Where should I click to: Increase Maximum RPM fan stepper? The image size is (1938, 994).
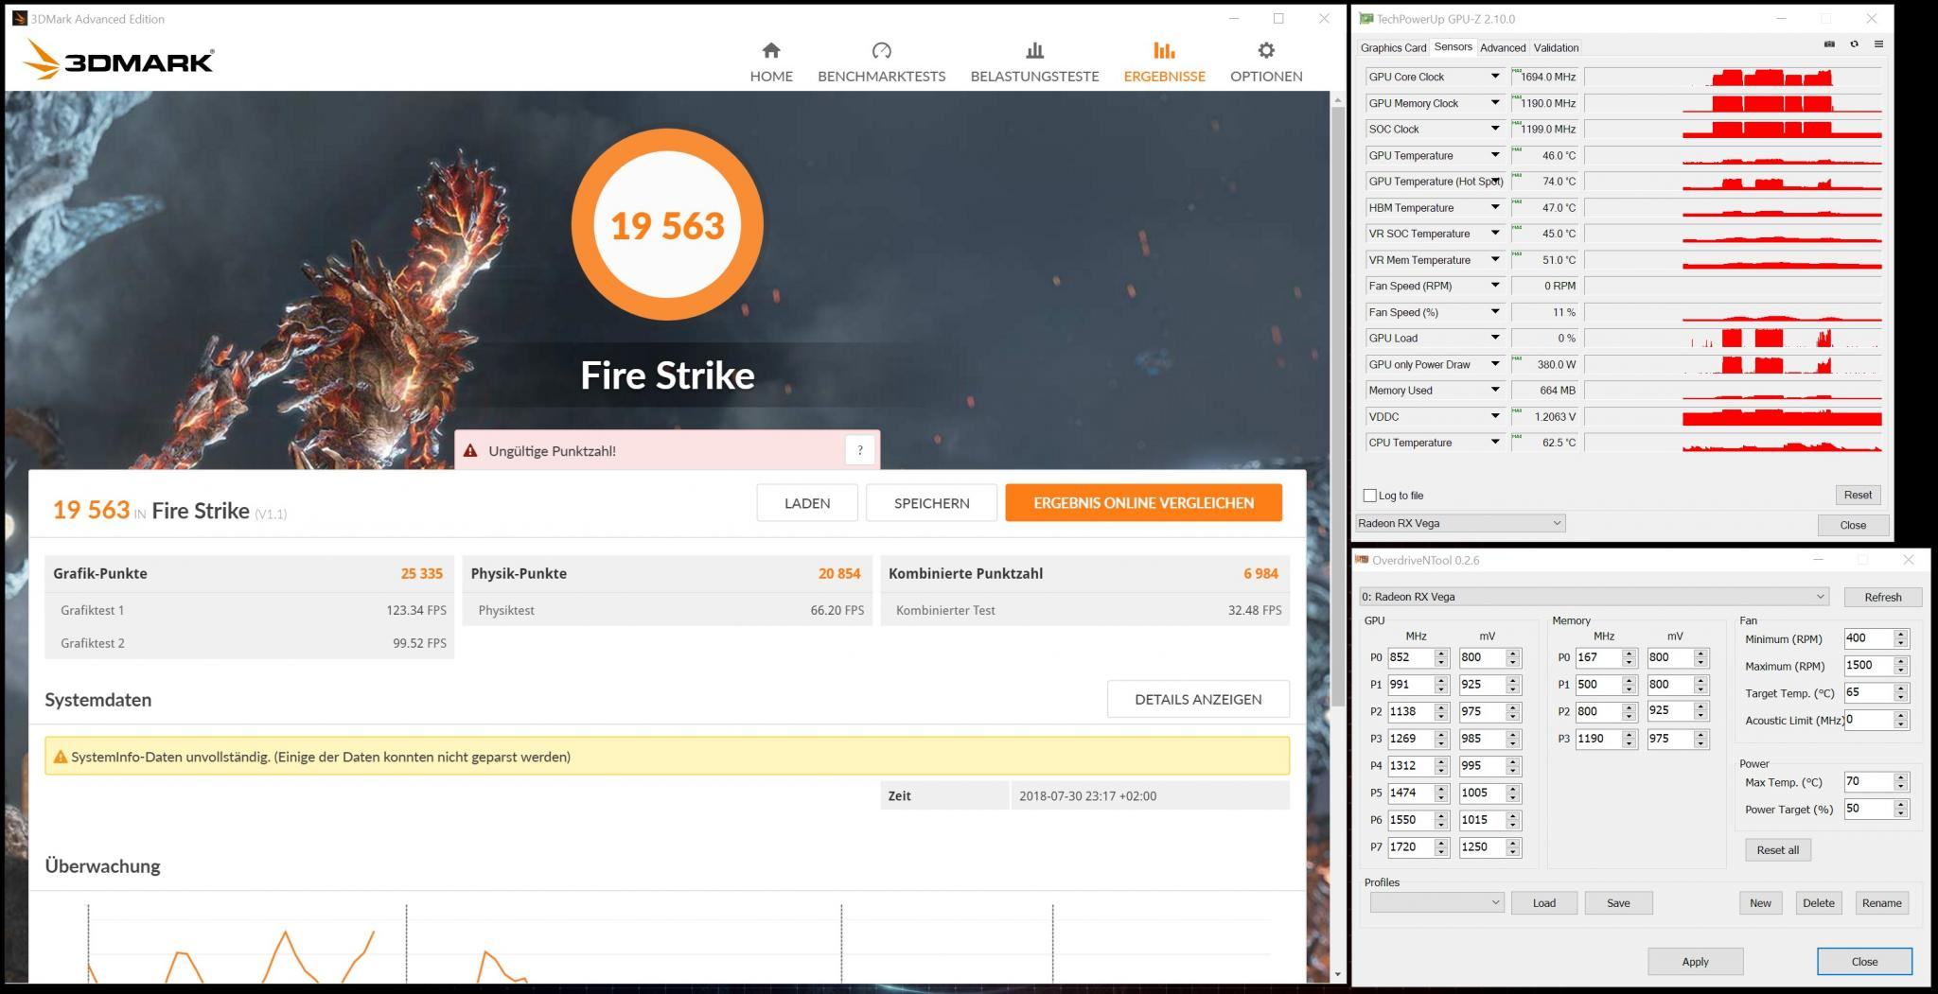pos(1901,661)
